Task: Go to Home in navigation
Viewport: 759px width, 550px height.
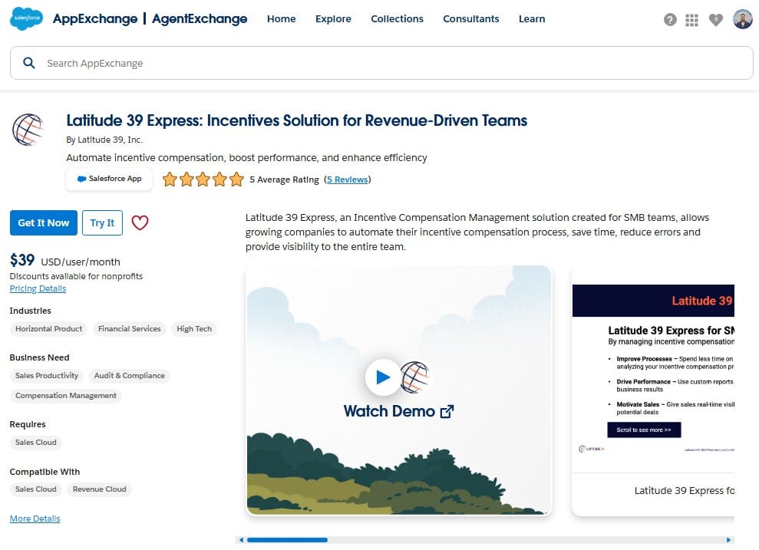Action: point(281,19)
